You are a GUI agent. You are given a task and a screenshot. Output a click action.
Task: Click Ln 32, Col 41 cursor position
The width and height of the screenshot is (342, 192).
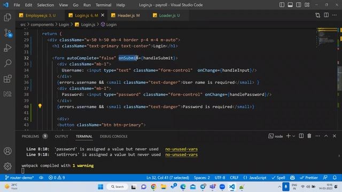168,178
